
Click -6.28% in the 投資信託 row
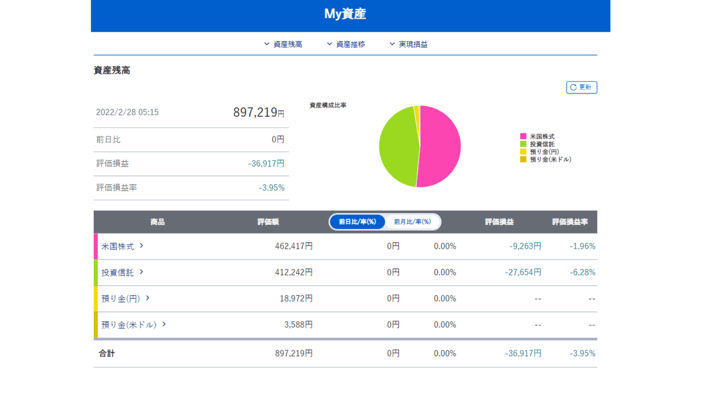click(582, 273)
